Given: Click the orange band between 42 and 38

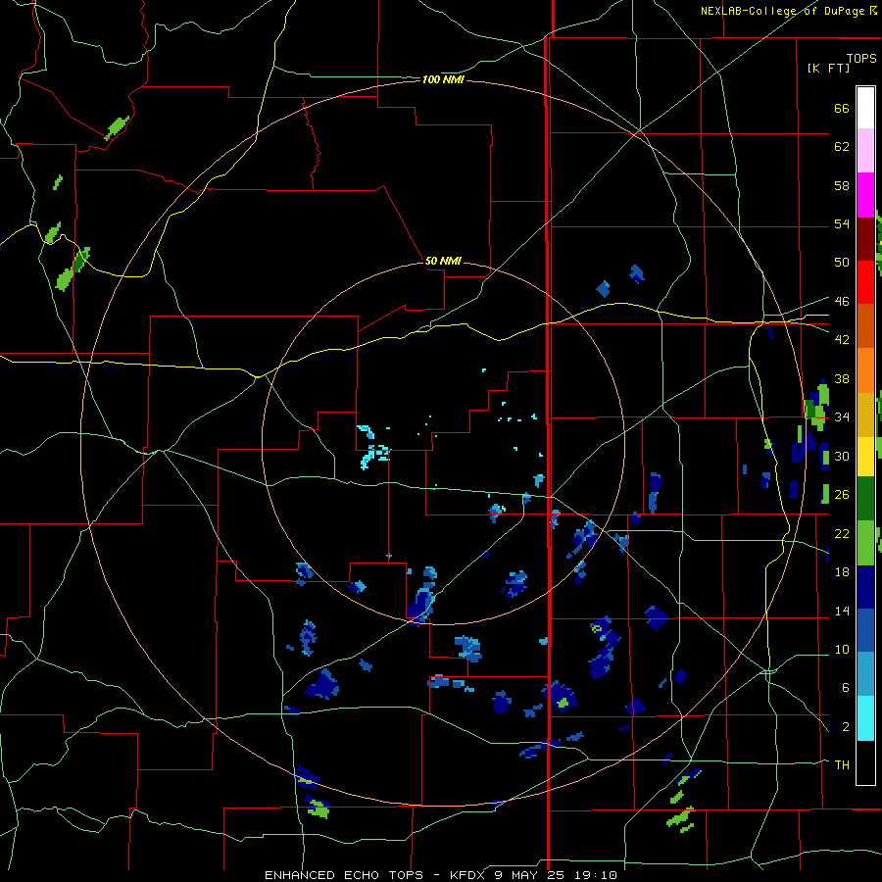Looking at the screenshot, I should pyautogui.click(x=865, y=370).
